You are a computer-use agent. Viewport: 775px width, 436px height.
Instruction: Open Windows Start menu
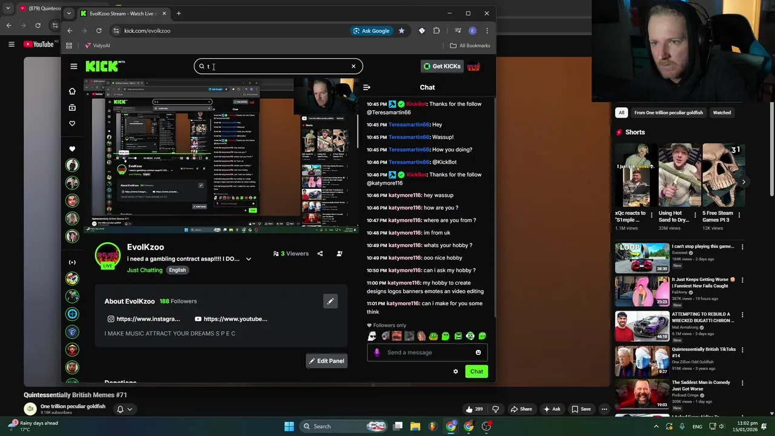pyautogui.click(x=289, y=426)
